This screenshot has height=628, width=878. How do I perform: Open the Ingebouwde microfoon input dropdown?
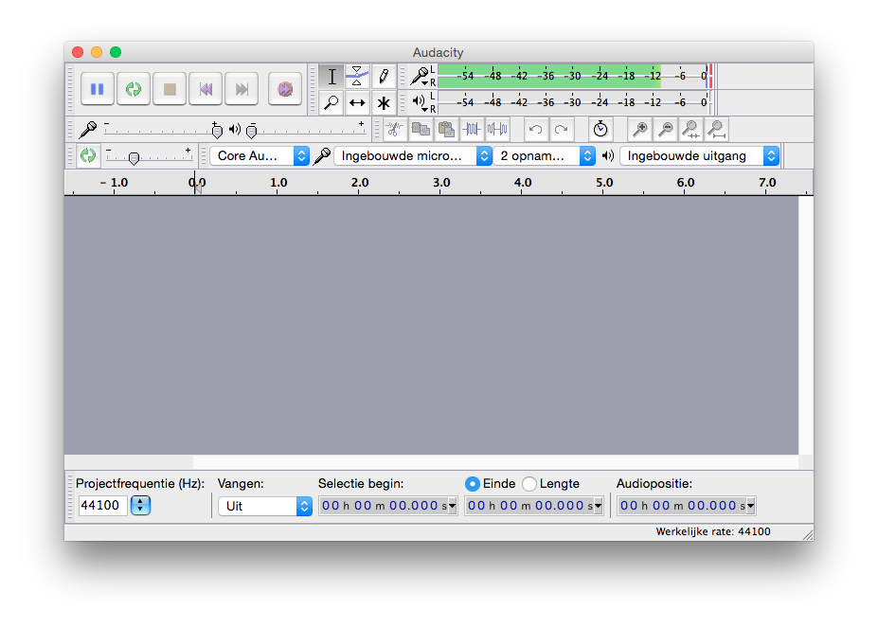(413, 156)
